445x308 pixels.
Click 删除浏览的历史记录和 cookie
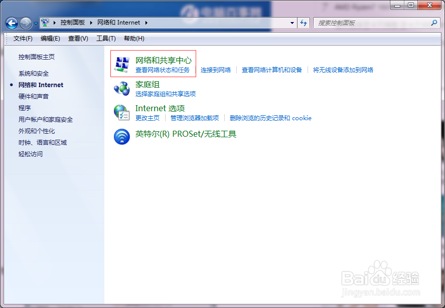(270, 118)
